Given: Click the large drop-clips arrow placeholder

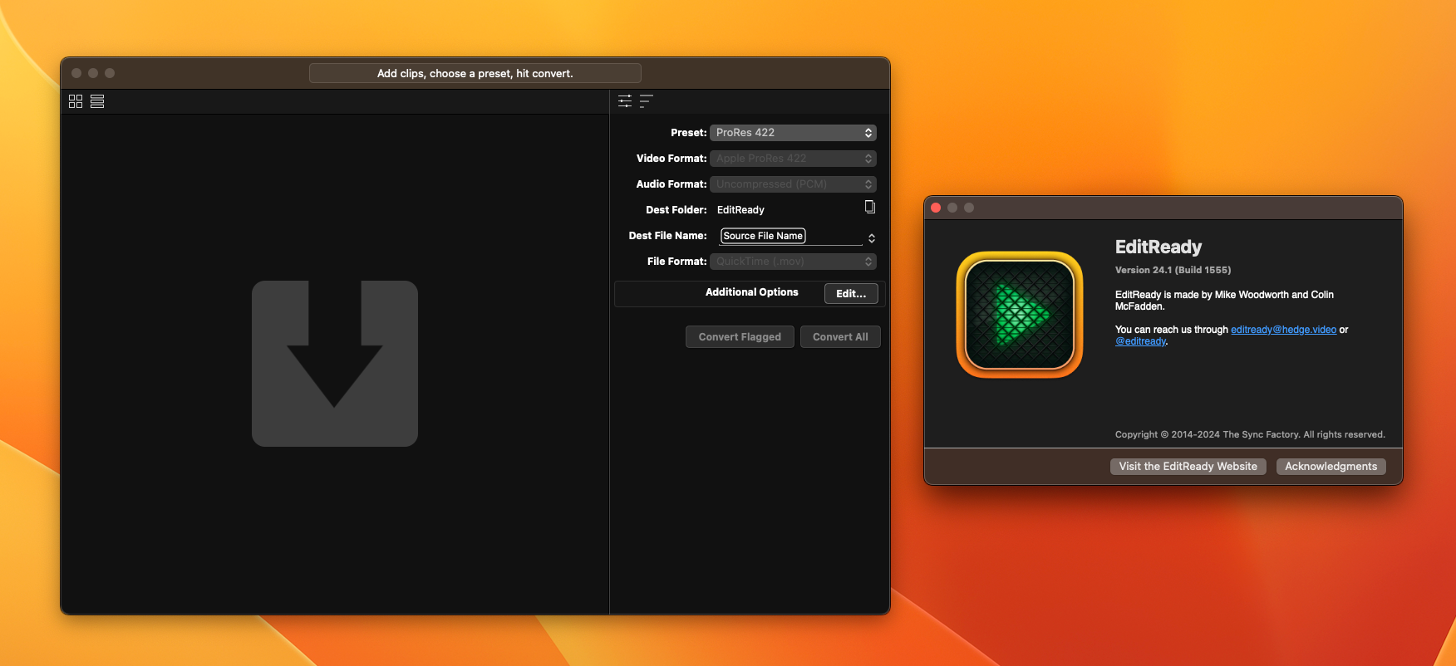Looking at the screenshot, I should [335, 364].
